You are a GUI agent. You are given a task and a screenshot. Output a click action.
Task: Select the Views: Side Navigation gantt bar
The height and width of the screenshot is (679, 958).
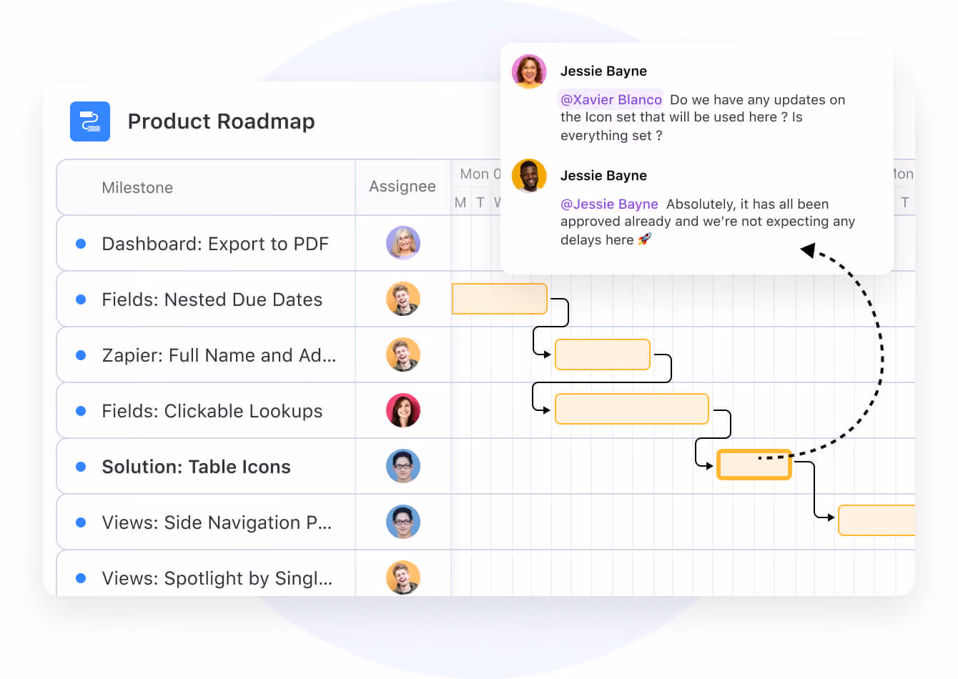pyautogui.click(x=876, y=520)
